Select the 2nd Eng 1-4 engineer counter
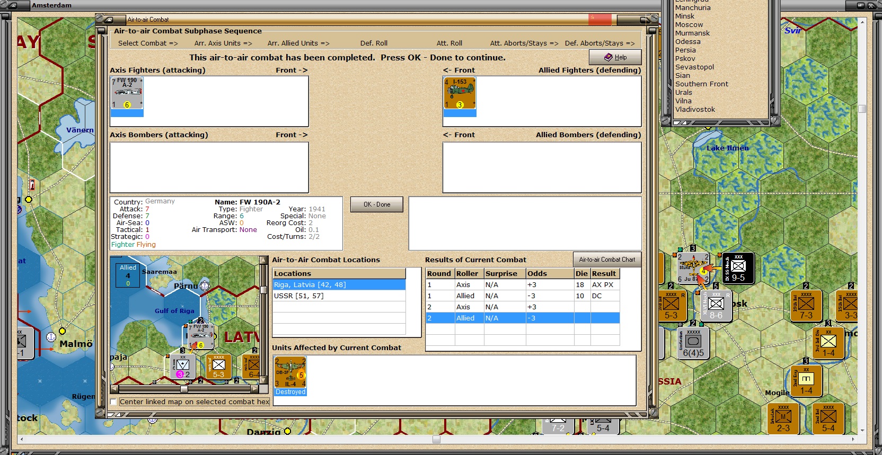The image size is (882, 455). pyautogui.click(x=806, y=381)
